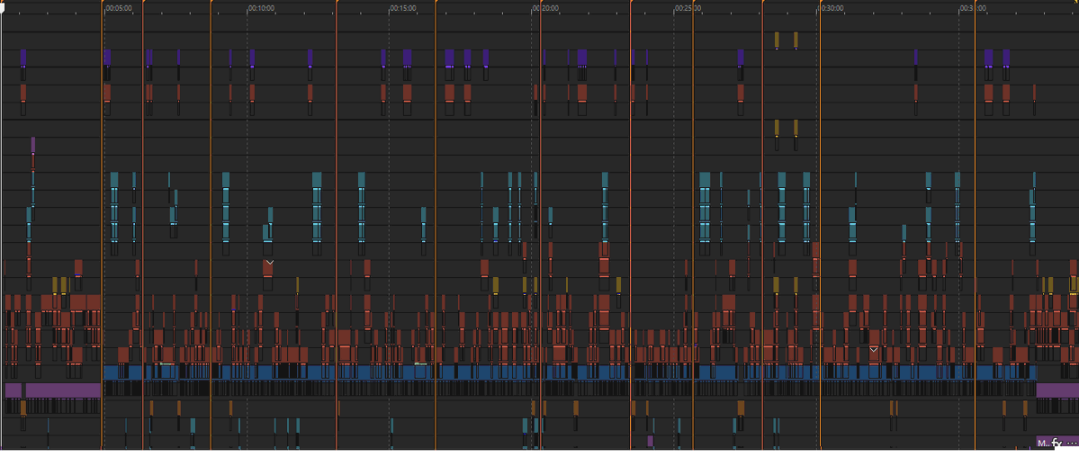
Task: Select the short purple clip at far-left edge
Action: pos(13,390)
